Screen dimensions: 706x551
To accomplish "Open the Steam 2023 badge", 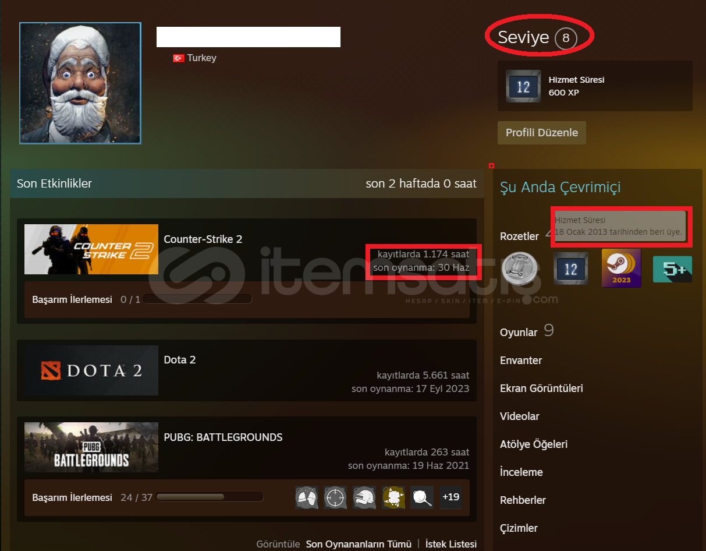I will pos(621,269).
